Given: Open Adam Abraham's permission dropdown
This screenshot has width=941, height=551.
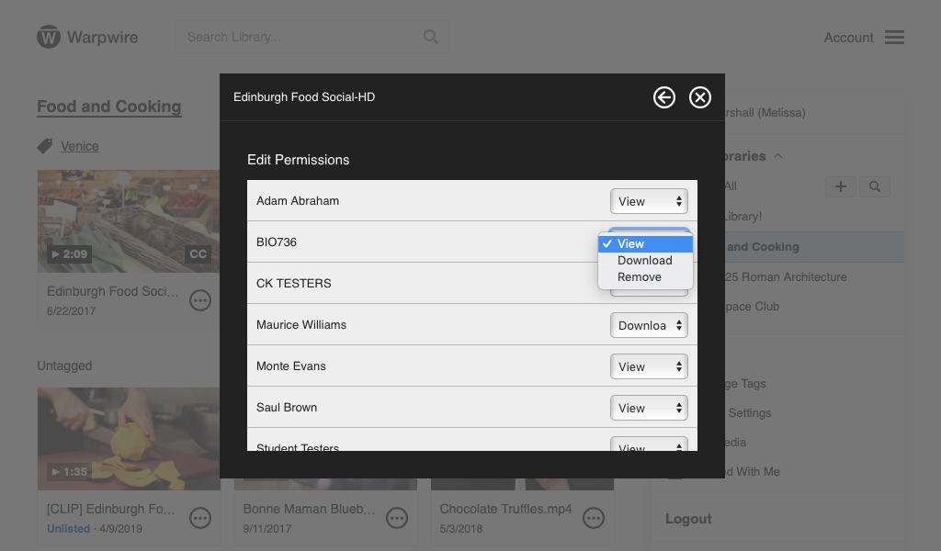Looking at the screenshot, I should click(x=649, y=201).
